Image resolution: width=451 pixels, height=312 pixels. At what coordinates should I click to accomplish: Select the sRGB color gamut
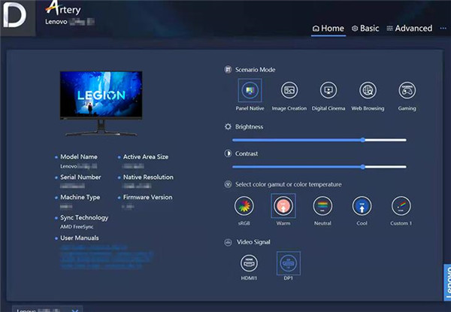pos(244,206)
